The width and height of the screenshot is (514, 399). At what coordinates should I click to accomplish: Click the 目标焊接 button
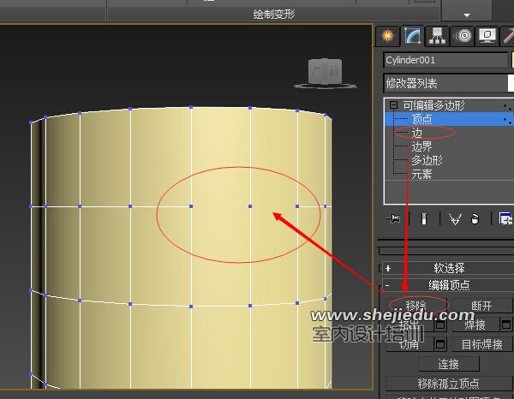point(481,344)
